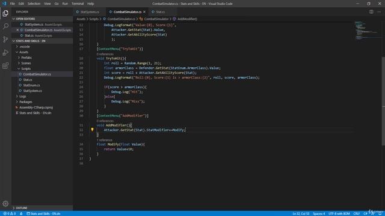Click the errors and warnings status indicator

click(10, 214)
